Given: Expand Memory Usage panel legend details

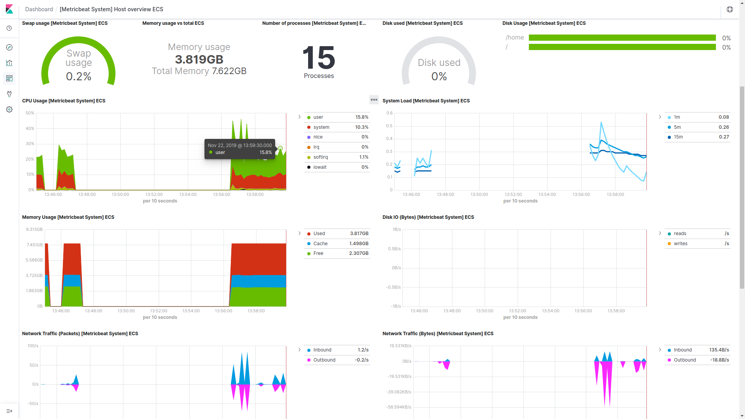Looking at the screenshot, I should click(x=300, y=233).
